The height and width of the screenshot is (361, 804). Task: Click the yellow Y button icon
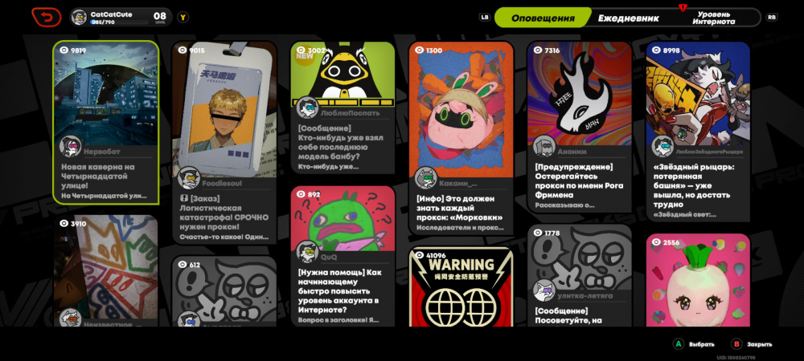183,18
